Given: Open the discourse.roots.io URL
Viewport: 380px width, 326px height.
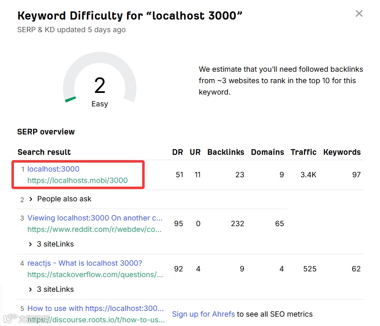Looking at the screenshot, I should [x=96, y=320].
